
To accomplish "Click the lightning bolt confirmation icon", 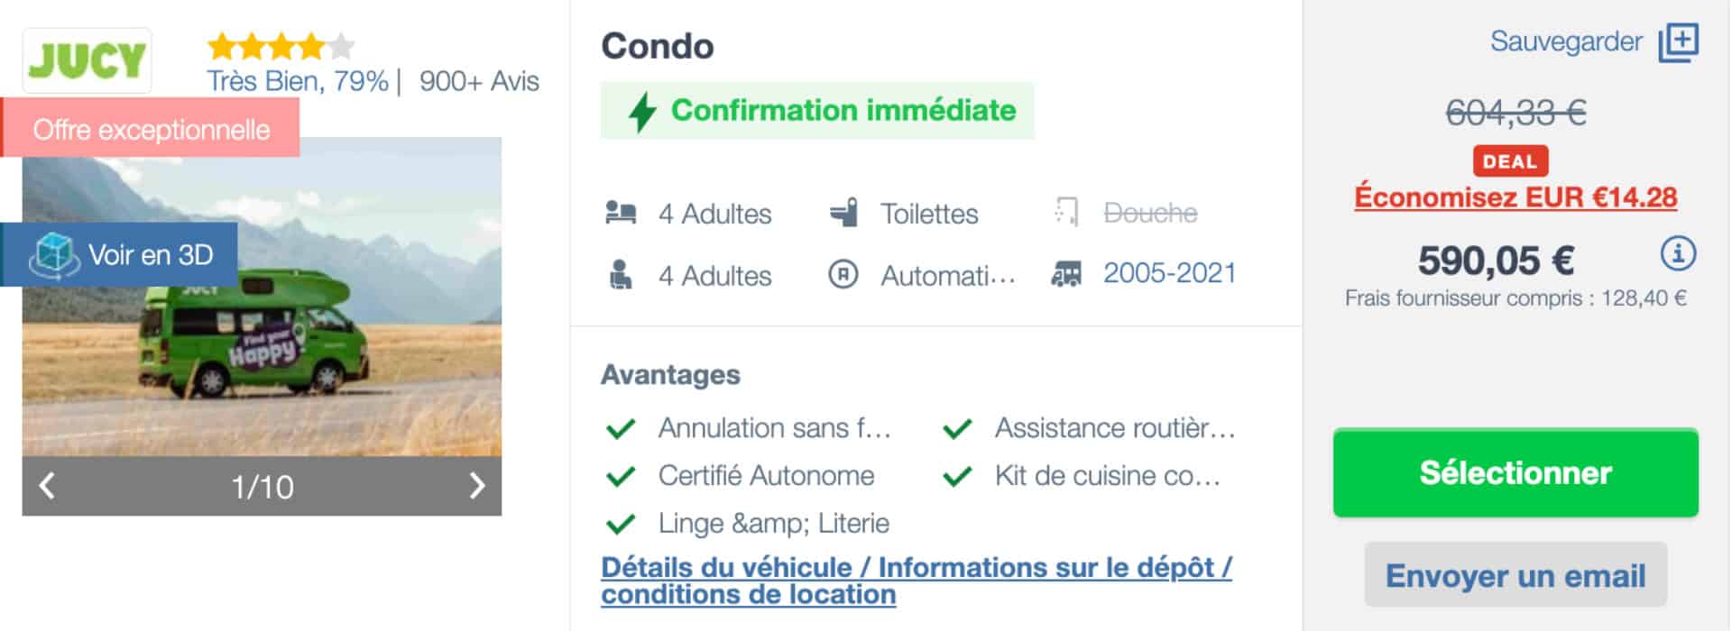I will click(x=642, y=112).
